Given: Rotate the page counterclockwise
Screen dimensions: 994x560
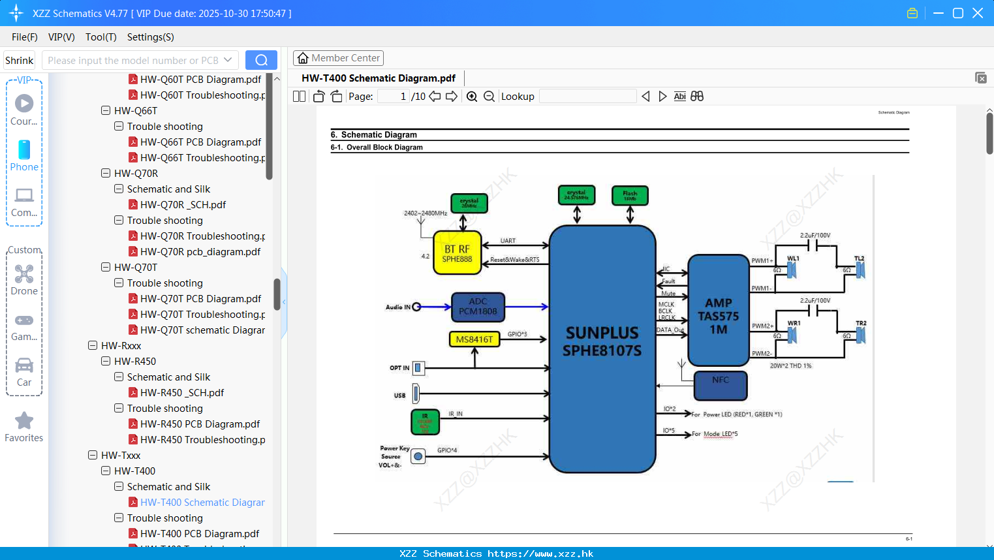Looking at the screenshot, I should (x=318, y=97).
